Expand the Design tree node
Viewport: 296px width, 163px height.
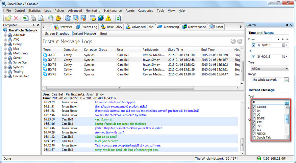pos(5,44)
